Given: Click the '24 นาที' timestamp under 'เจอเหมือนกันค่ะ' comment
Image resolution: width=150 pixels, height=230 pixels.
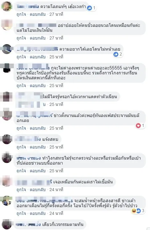Looking at the screenshot, I should coord(56,190).
